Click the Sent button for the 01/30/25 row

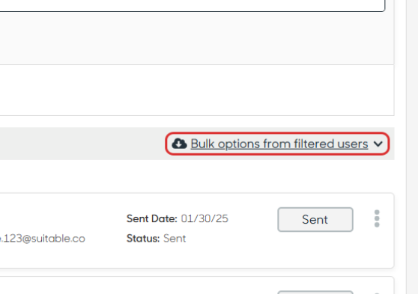coord(315,219)
